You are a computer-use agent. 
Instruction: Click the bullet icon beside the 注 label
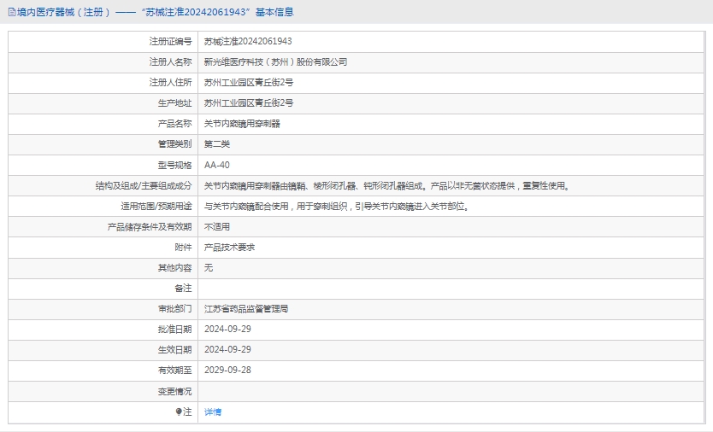[179, 412]
